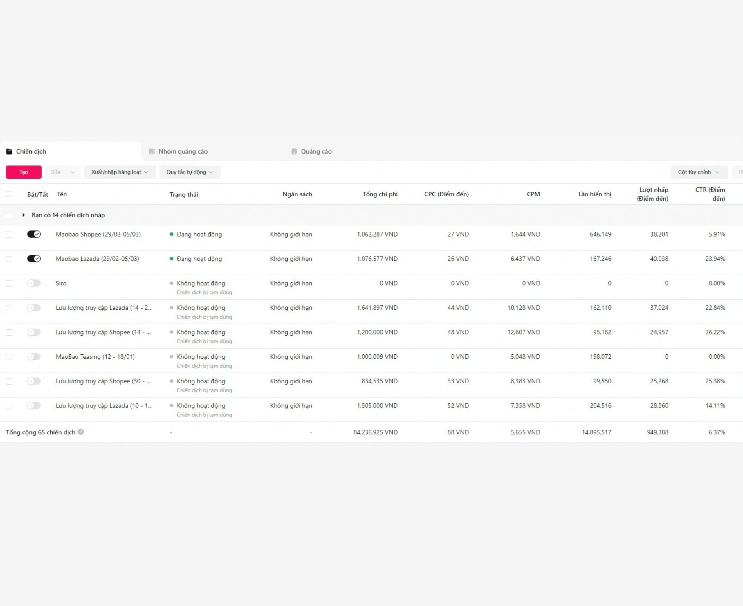Tick checkbox for Maobao Shopee row
This screenshot has width=743, height=606.
9,235
